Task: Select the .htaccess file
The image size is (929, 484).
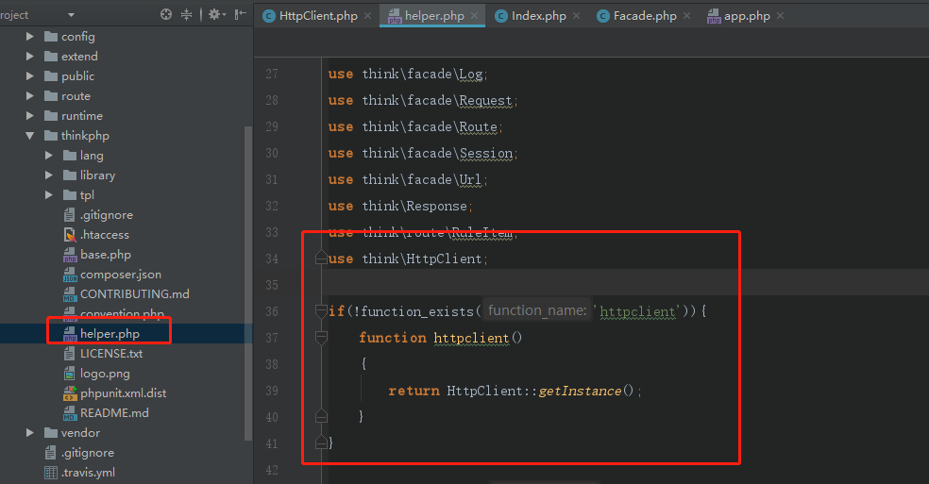Action: [x=96, y=235]
